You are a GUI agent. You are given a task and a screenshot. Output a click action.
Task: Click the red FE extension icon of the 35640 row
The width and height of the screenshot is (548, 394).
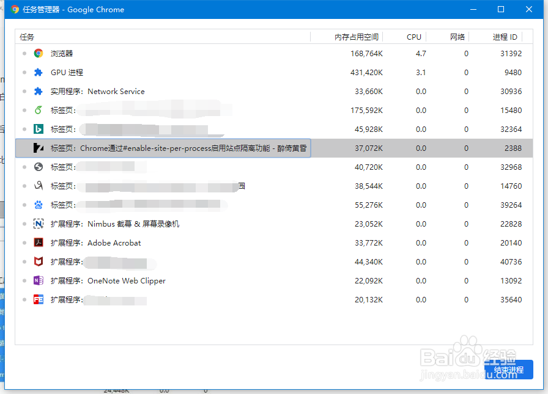(39, 299)
